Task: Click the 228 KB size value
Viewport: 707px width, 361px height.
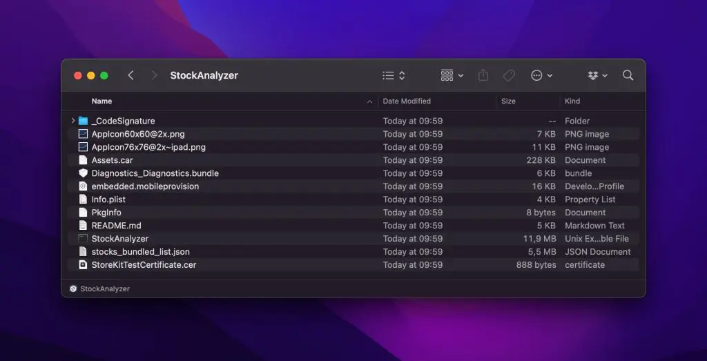Action: [541, 160]
